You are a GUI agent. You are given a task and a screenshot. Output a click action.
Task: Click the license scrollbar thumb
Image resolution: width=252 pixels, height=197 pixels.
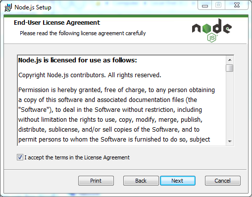[230, 68]
